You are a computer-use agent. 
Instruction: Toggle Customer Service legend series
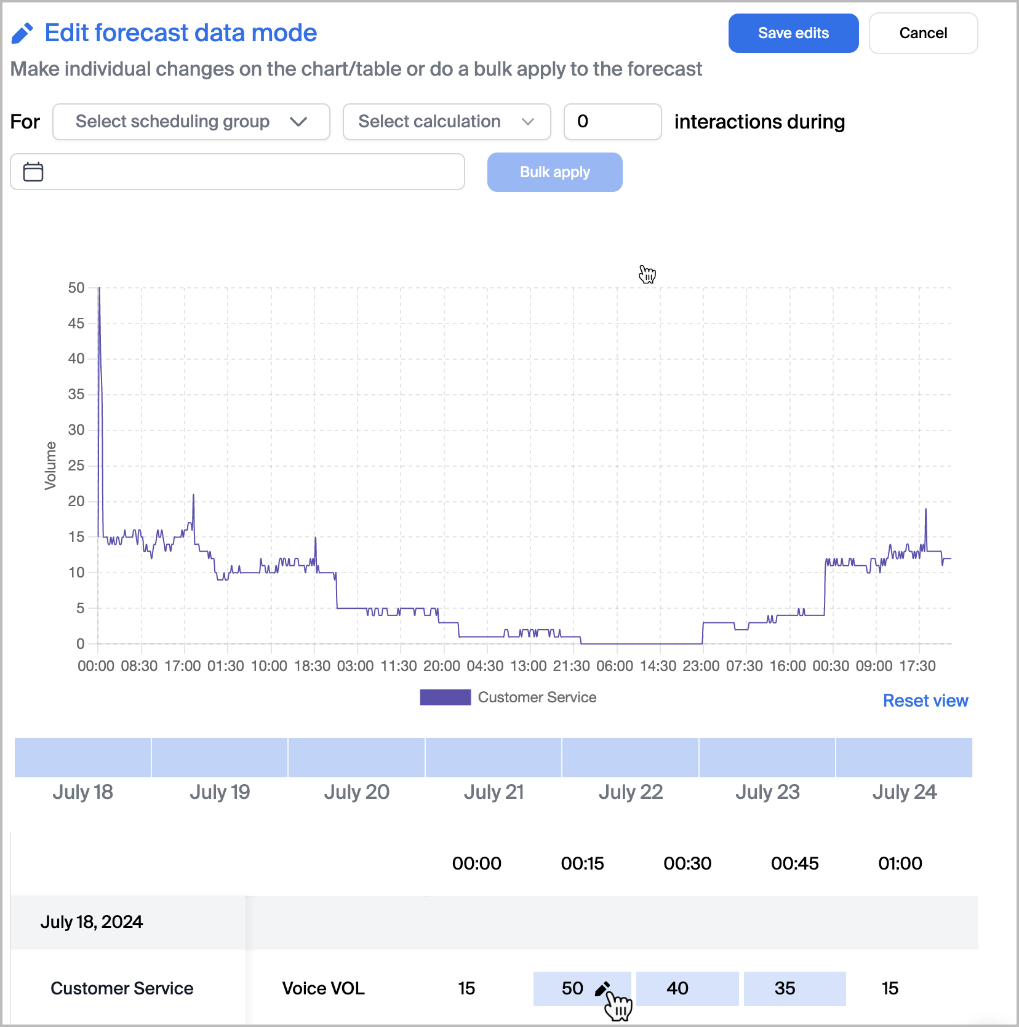pos(508,697)
